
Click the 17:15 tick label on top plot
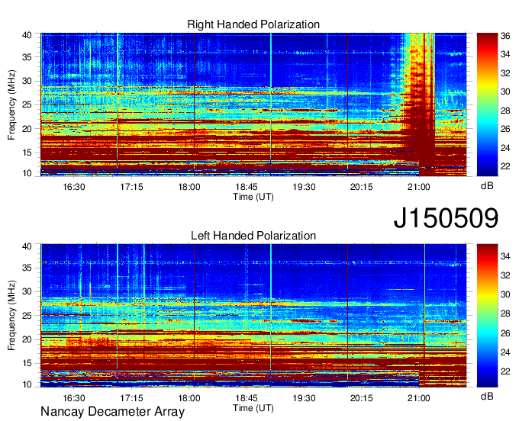131,187
